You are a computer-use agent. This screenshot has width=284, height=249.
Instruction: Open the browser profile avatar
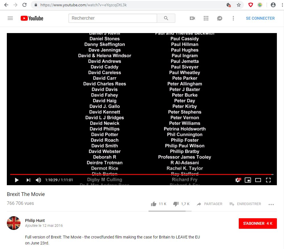tap(273, 5)
